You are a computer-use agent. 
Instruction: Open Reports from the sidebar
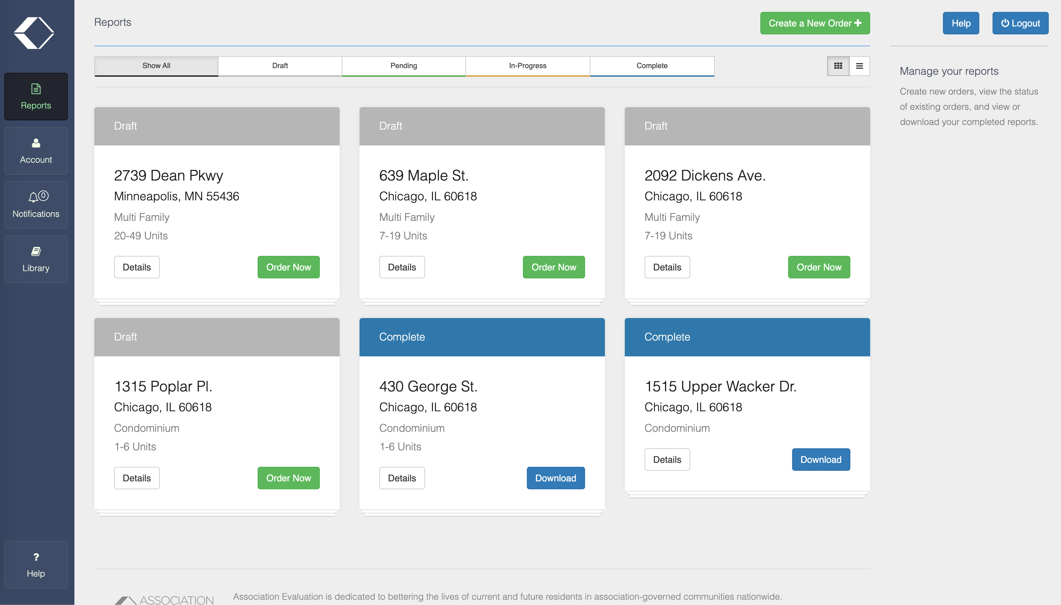point(36,97)
